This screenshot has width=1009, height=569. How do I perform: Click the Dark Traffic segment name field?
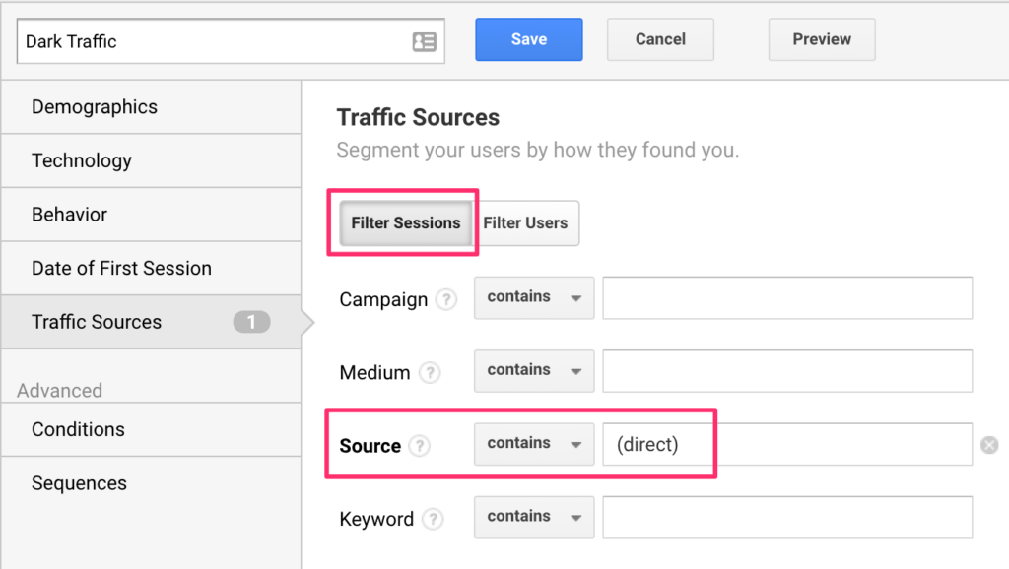(231, 41)
